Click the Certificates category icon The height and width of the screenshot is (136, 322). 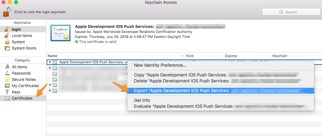click(x=7, y=98)
